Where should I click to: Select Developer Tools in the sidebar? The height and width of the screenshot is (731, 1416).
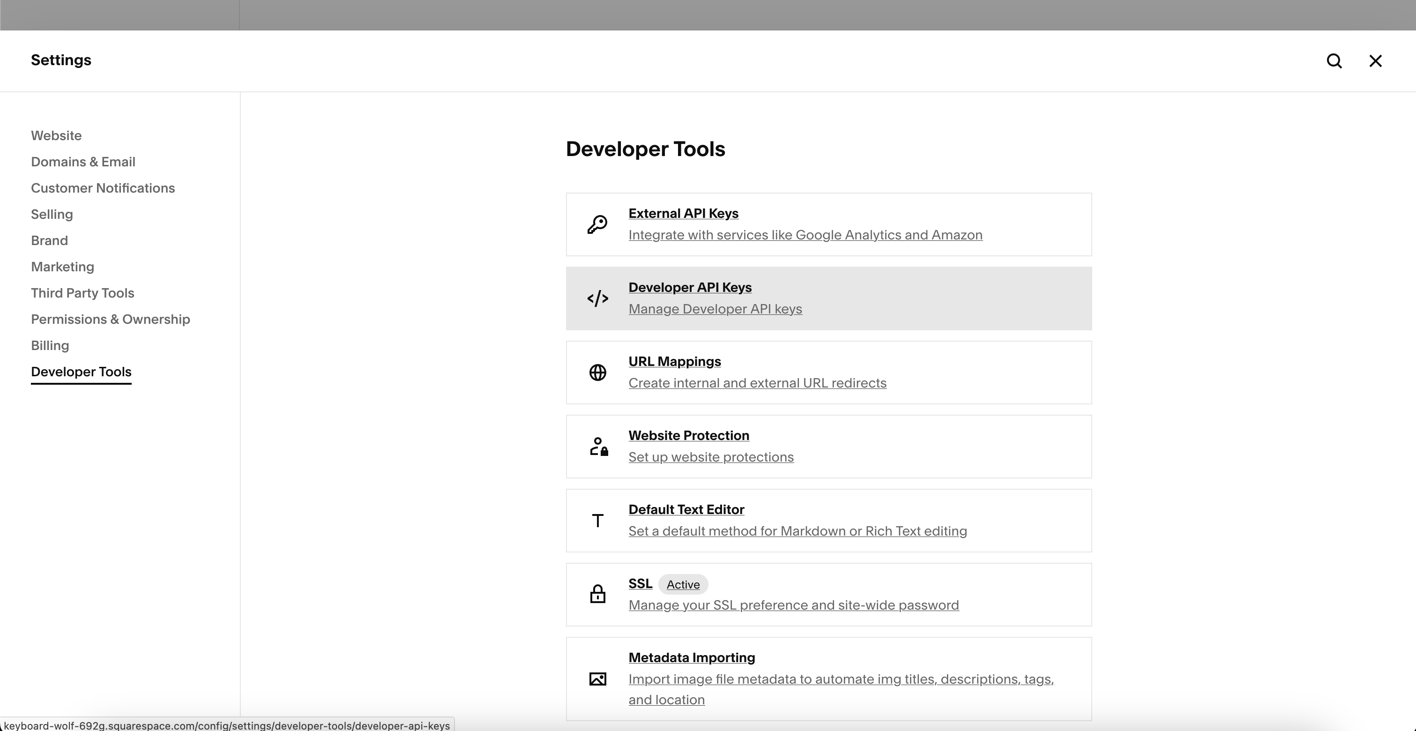[x=82, y=372]
